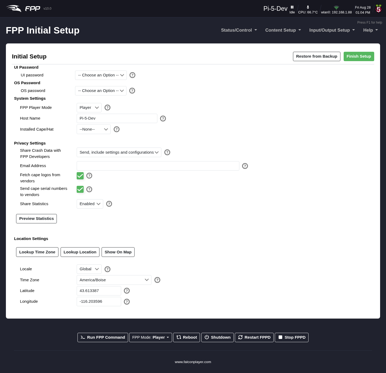Open help for OS password
Screen dimensions: 386x373
click(x=132, y=91)
